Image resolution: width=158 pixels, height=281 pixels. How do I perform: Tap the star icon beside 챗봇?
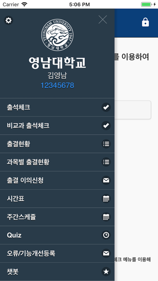[106, 272]
